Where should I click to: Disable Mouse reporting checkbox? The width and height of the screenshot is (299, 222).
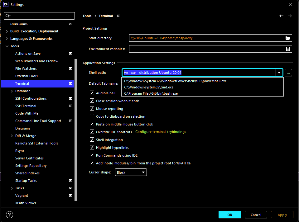pyautogui.click(x=92, y=109)
